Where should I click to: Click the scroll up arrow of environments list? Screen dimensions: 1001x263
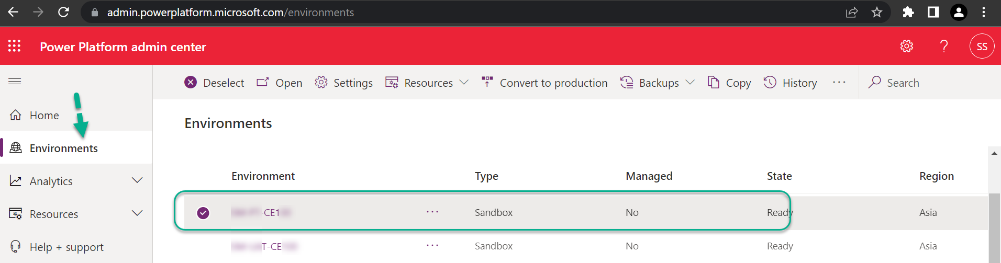994,153
